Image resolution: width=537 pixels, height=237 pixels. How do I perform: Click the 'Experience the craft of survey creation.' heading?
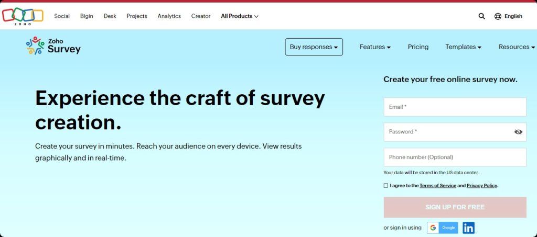[180, 110]
